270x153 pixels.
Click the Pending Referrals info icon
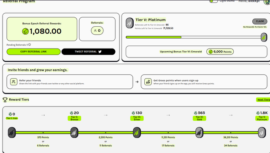click(x=30, y=45)
